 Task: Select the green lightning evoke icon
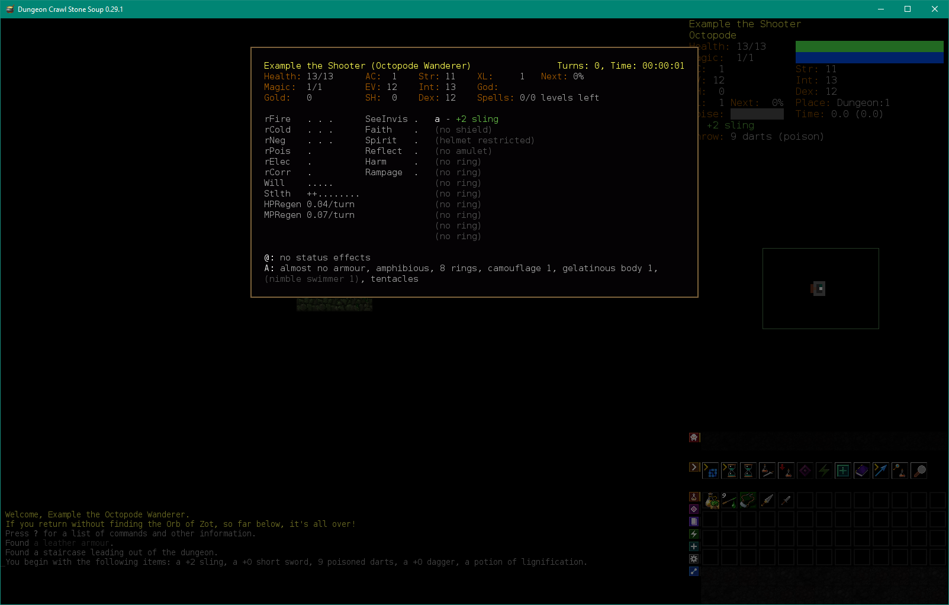[x=823, y=471]
